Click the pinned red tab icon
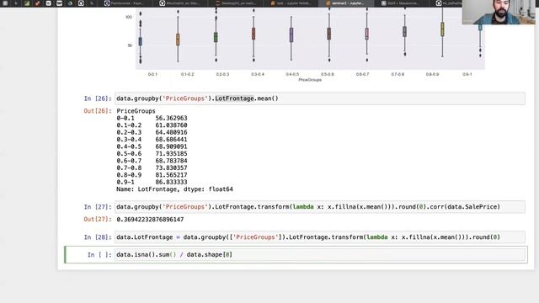 37,3
